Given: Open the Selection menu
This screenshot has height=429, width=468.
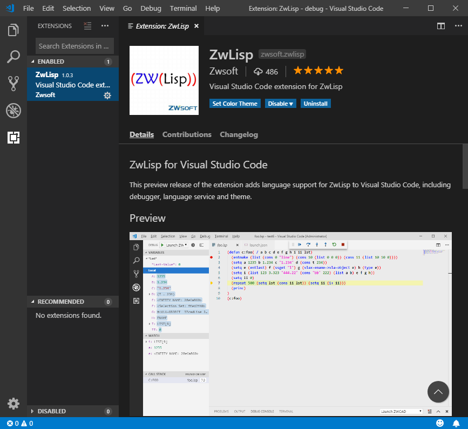Looking at the screenshot, I should (x=77, y=8).
